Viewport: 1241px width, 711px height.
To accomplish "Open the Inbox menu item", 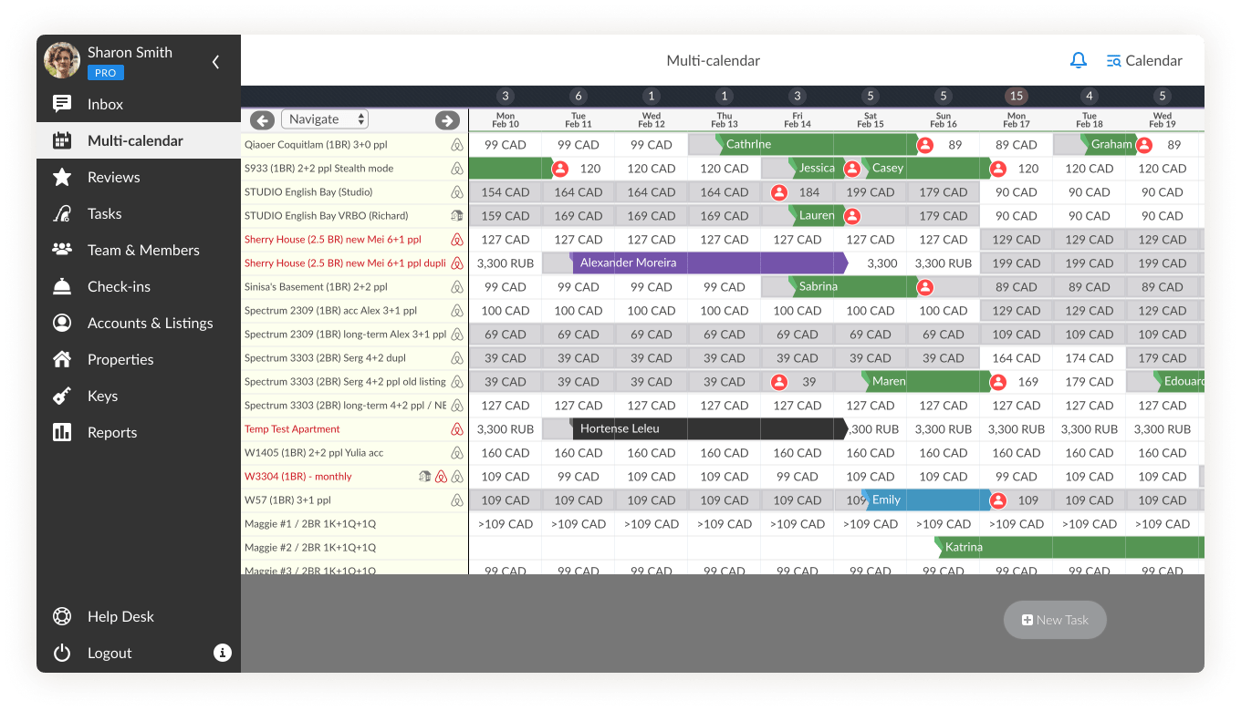I will click(x=139, y=104).
